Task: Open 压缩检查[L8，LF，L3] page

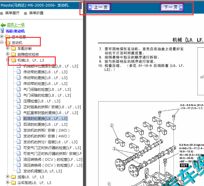Action: (42, 101)
